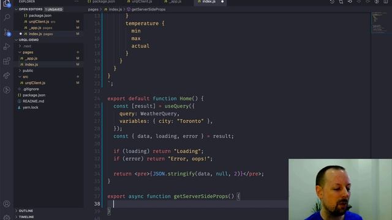Open the Run and Debug view
This screenshot has height=220, width=392.
pyautogui.click(x=7, y=46)
